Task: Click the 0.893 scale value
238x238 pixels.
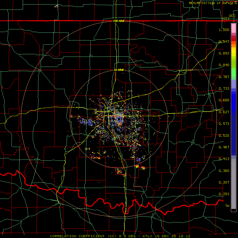Action: point(224,53)
